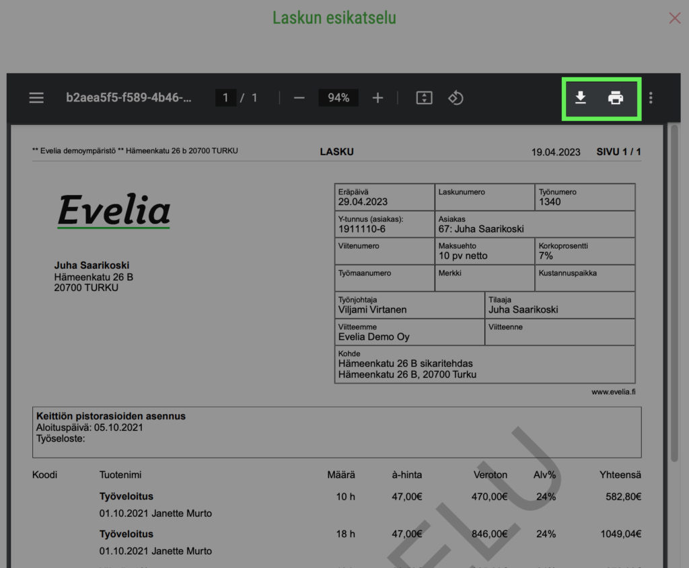This screenshot has width=689, height=568.
Task: Click supervisor name Viljami Virtanen
Action: [372, 310]
